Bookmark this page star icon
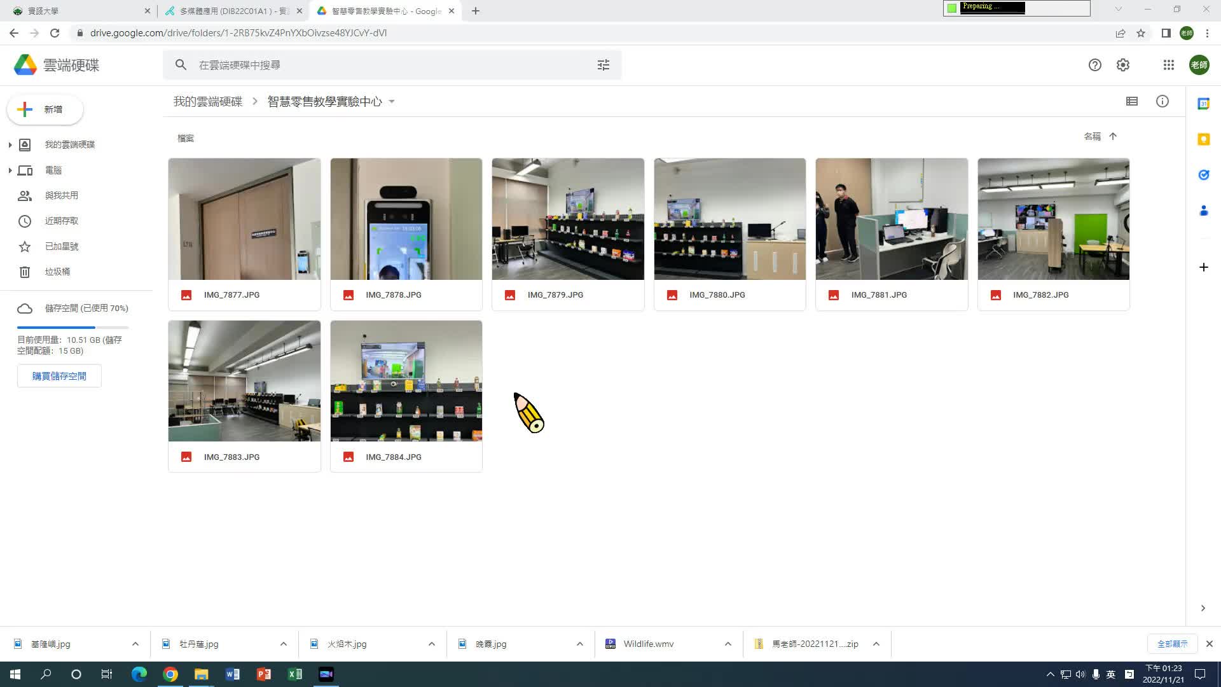This screenshot has height=687, width=1221. tap(1141, 33)
